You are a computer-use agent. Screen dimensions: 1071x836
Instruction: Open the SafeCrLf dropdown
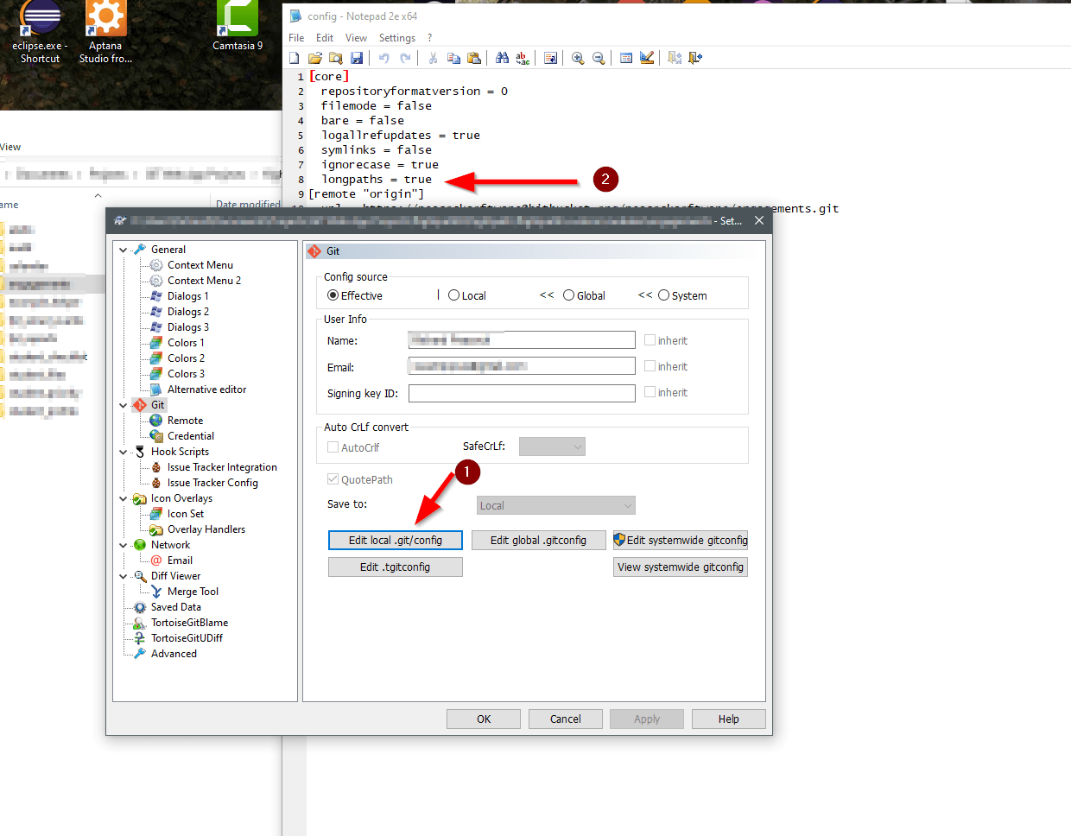[551, 446]
